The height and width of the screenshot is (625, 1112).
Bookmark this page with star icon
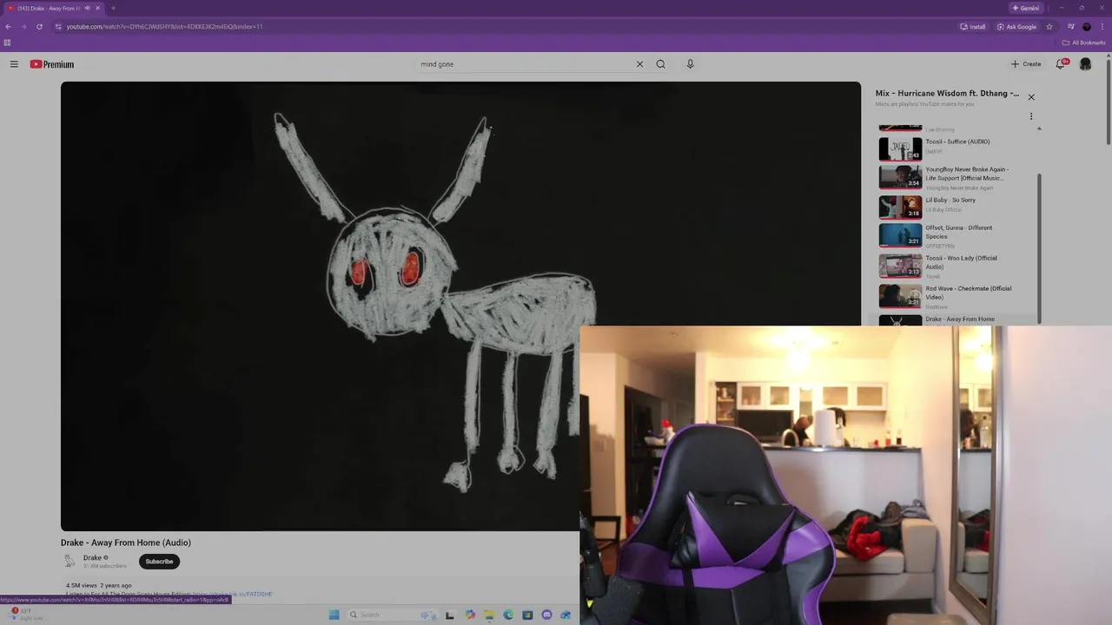[x=1049, y=27]
